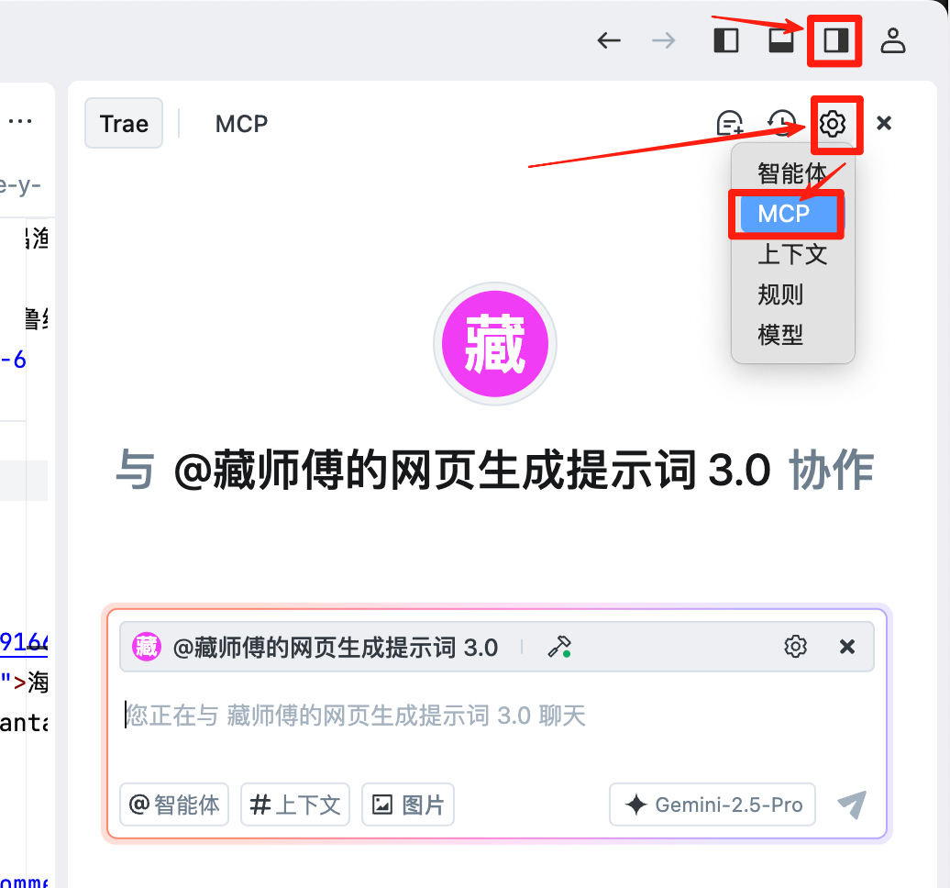950x888 pixels.
Task: Toggle the right AI sidebar layout icon
Action: pos(835,40)
